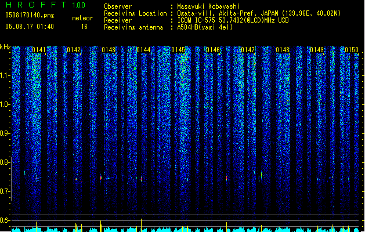This screenshot has height=232, width=365.
Task: Click the HROFFT title text
Action: (36, 5)
